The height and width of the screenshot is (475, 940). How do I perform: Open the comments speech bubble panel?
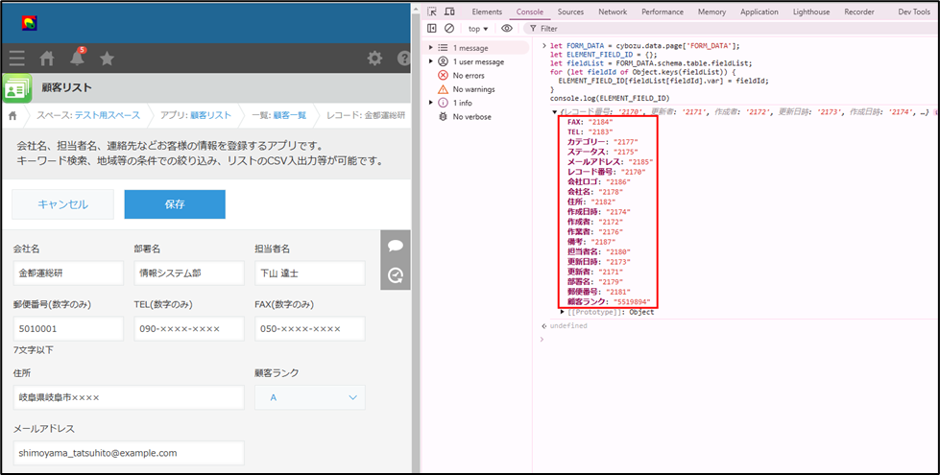tap(395, 246)
